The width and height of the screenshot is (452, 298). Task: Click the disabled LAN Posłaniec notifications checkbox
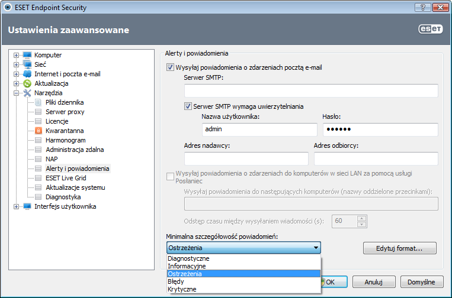(170, 176)
